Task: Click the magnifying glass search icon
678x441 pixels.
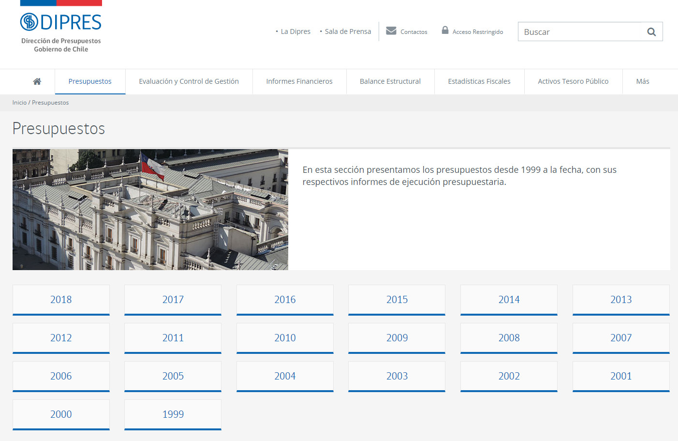Action: 651,32
